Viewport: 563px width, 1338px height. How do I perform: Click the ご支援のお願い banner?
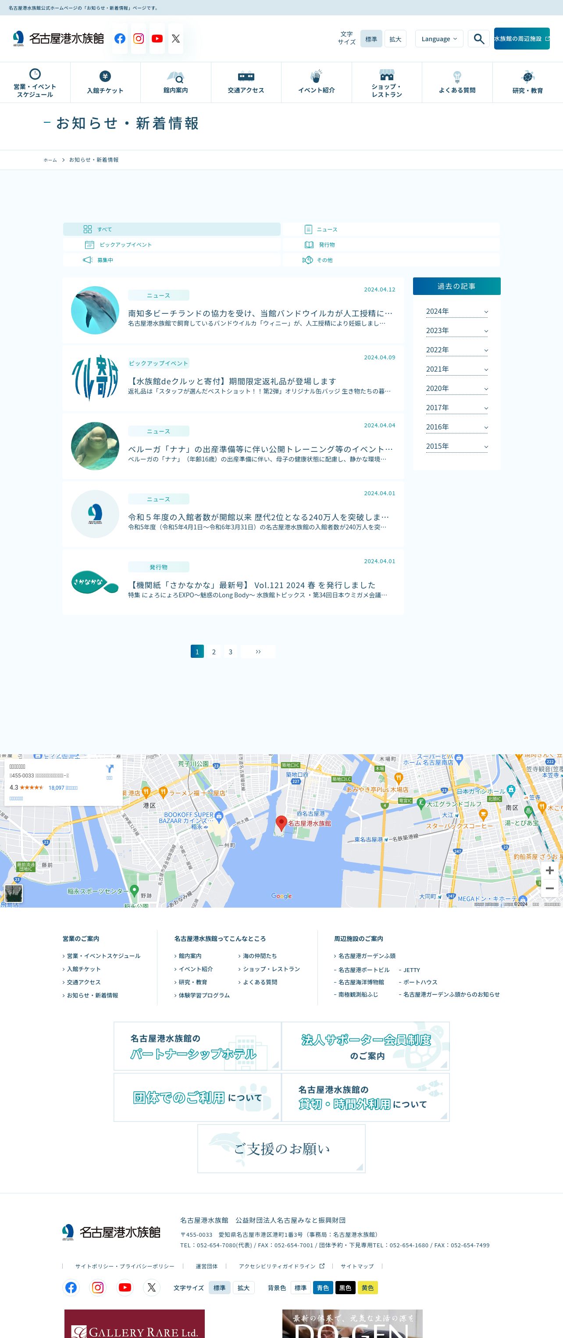[281, 1148]
